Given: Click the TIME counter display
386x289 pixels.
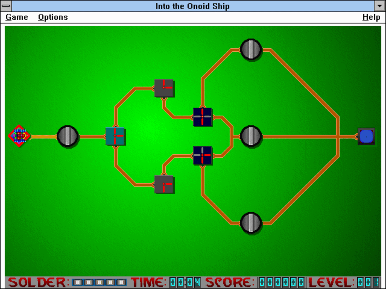Looking at the screenshot, I should [x=185, y=282].
